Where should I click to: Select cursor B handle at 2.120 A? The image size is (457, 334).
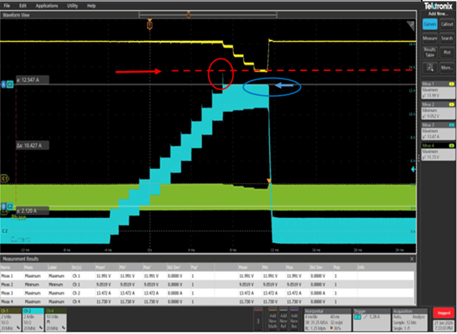click(8, 206)
